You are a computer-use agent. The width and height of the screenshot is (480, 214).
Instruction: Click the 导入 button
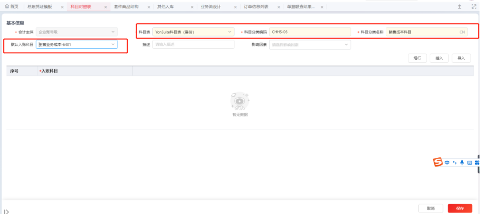pyautogui.click(x=461, y=58)
